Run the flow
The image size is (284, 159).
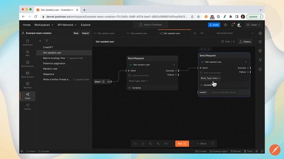tap(182, 144)
